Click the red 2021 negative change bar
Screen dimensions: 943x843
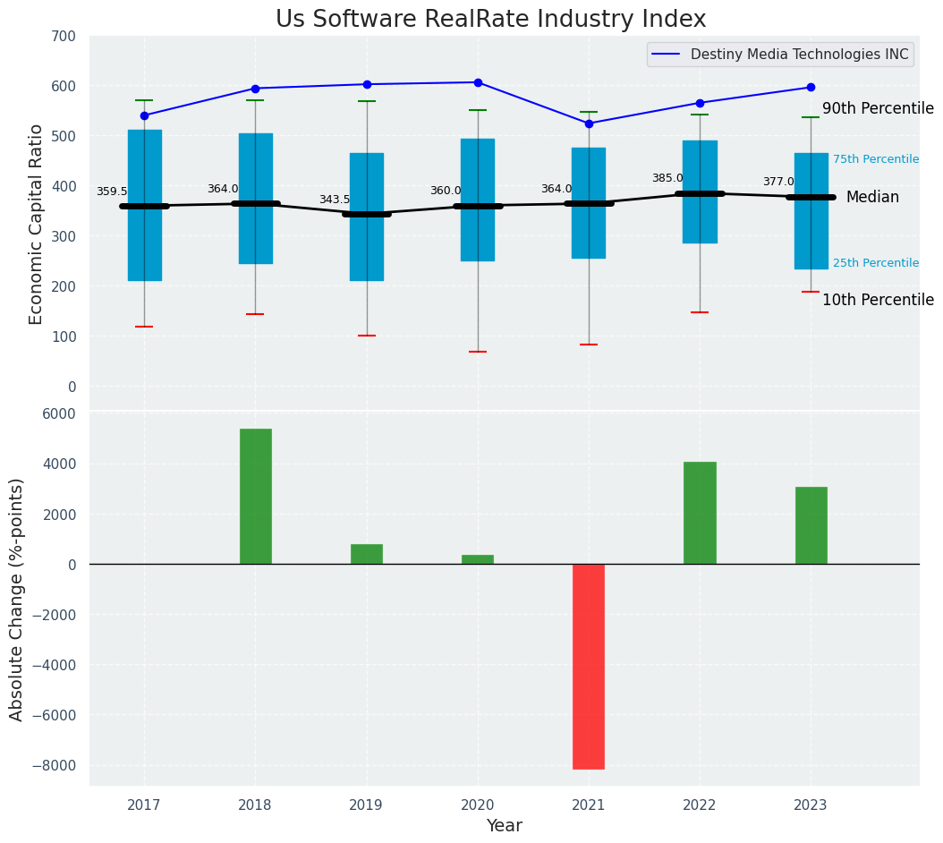(589, 666)
